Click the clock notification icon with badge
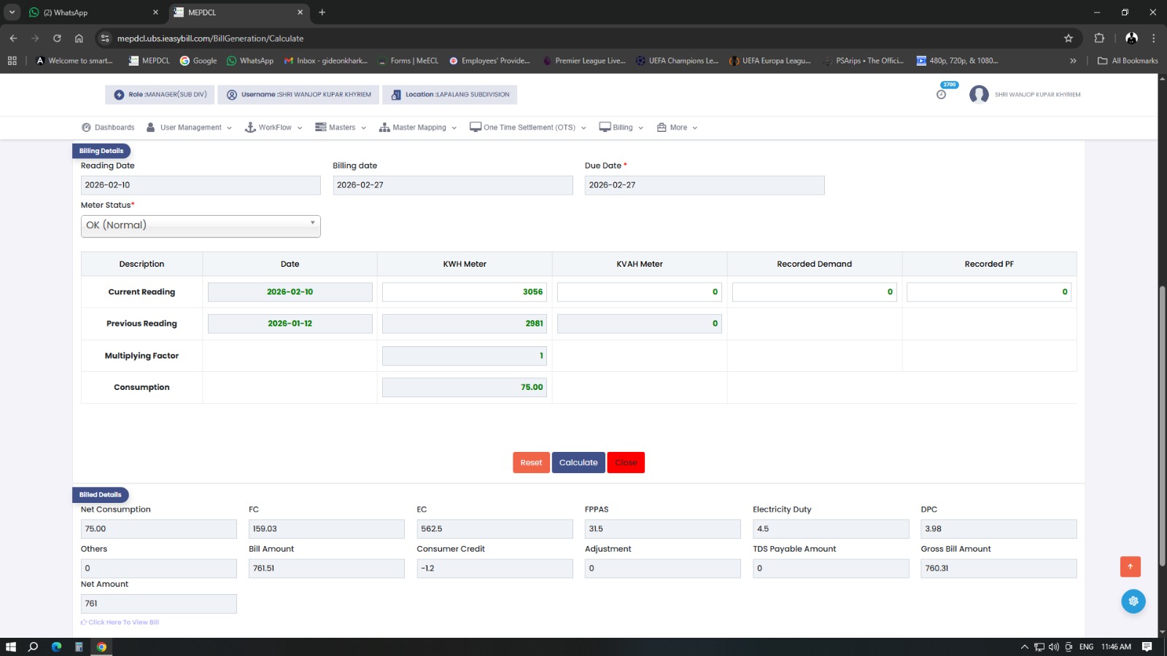The height and width of the screenshot is (656, 1167). [x=942, y=94]
